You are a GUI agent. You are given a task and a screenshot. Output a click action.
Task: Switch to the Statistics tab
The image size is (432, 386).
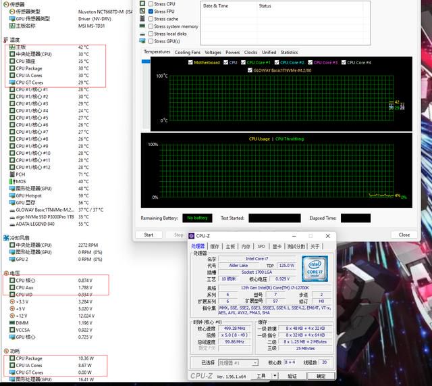tap(289, 52)
